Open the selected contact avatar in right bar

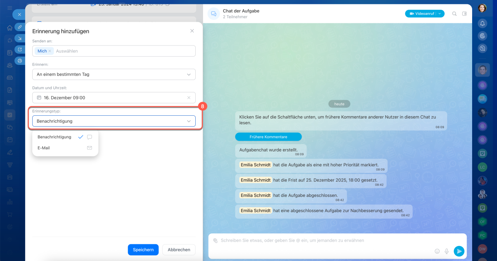point(482,70)
